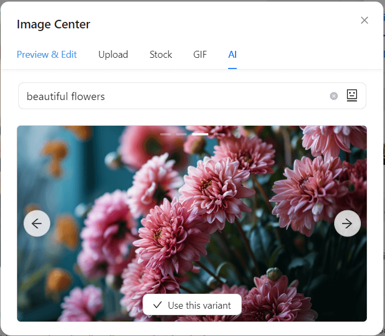Focus the 'beautiful flowers' prompt field
Screen dimensions: 385x336
[171, 96]
